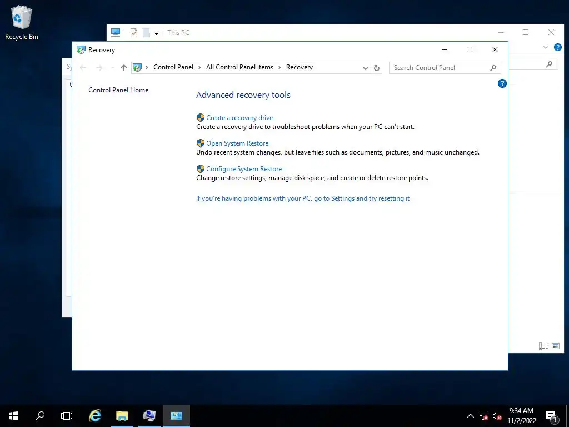Open File Explorer from the taskbar

(122, 416)
